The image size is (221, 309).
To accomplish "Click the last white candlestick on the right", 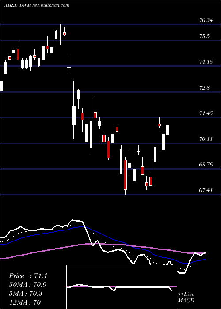I will (x=168, y=130).
